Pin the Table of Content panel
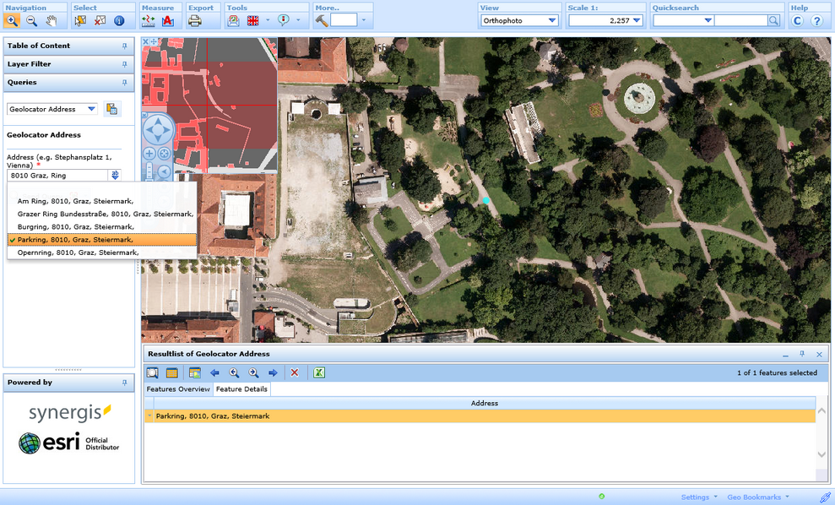 pyautogui.click(x=125, y=46)
